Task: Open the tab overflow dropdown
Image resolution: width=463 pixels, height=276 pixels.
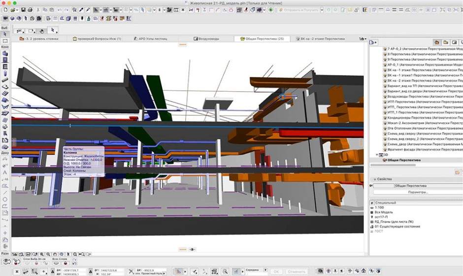Action: pos(364,38)
